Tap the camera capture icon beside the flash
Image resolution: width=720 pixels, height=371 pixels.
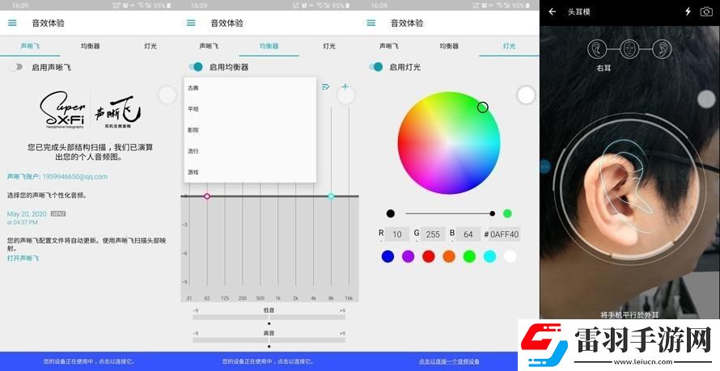(706, 12)
